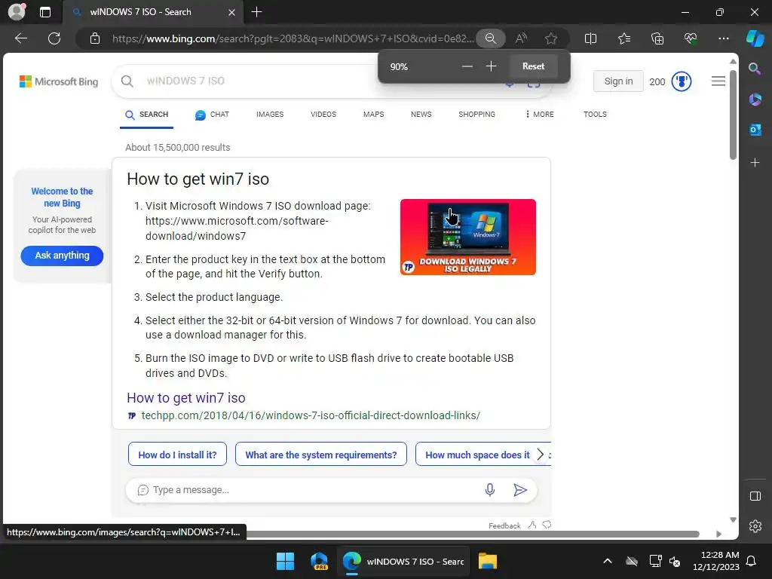
Task: Click the horizontal page scrollbar
Action: 473,535
